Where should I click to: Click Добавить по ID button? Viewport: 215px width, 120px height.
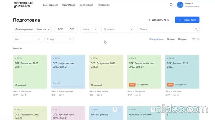click(x=159, y=20)
